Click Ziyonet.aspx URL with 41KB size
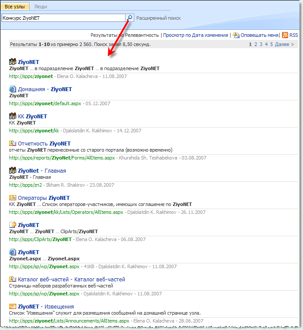This screenshot has width=303, height=330. (44, 266)
